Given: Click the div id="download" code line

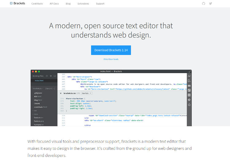Looking at the screenshot, I should (90, 87).
